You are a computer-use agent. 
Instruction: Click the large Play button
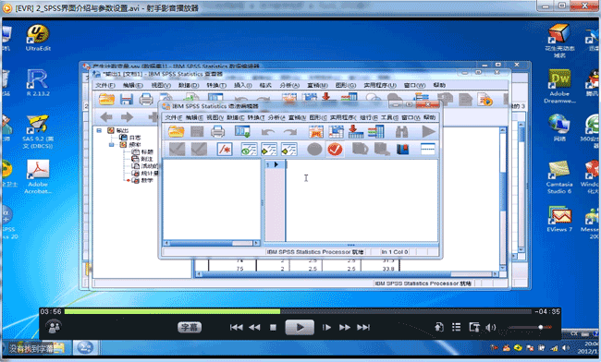pos(300,328)
